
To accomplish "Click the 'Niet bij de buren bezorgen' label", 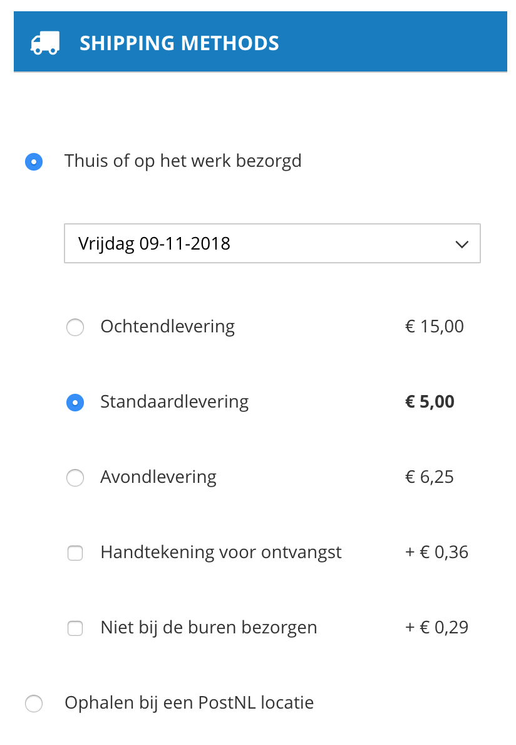I will click(x=209, y=627).
